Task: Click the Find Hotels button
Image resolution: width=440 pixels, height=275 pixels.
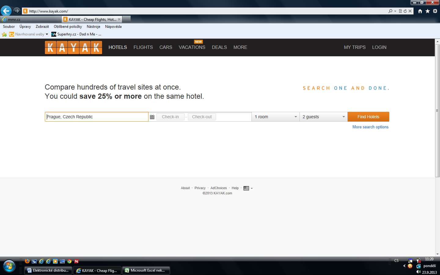Action: pos(369,117)
